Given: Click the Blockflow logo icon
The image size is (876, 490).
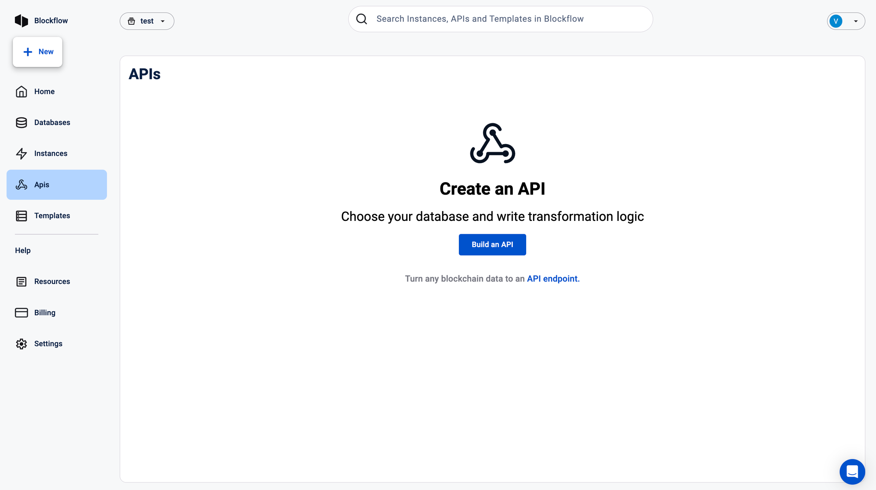Looking at the screenshot, I should pyautogui.click(x=21, y=21).
